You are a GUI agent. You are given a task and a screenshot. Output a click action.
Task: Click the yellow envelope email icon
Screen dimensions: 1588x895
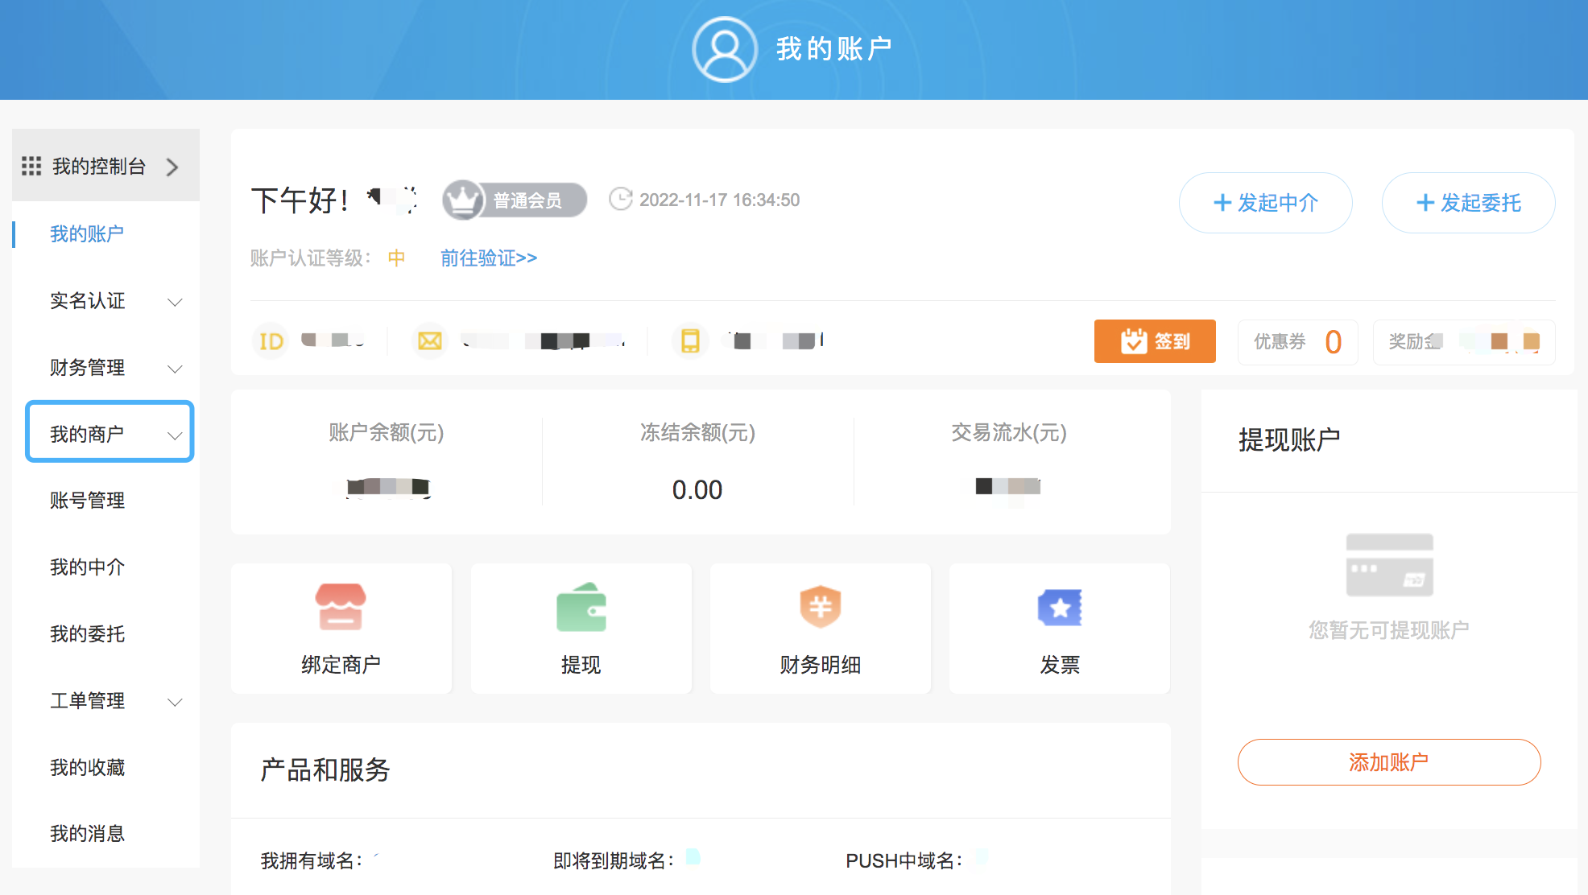[430, 341]
